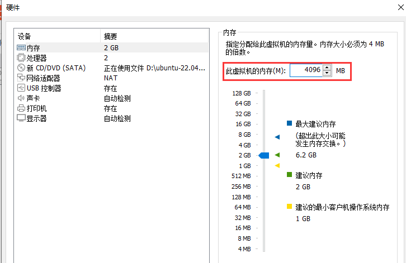Decrease memory with the down spinner arrow
This screenshot has width=406, height=263.
[x=327, y=73]
